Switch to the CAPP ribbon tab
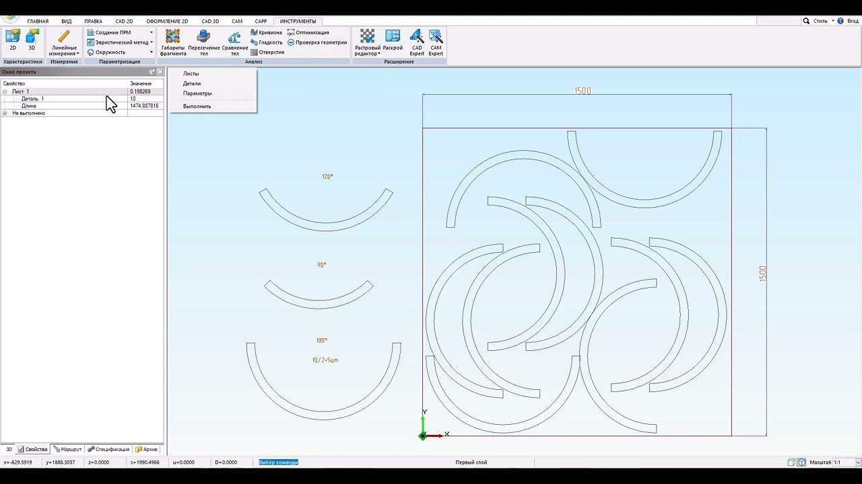The height and width of the screenshot is (484, 862). (x=261, y=22)
